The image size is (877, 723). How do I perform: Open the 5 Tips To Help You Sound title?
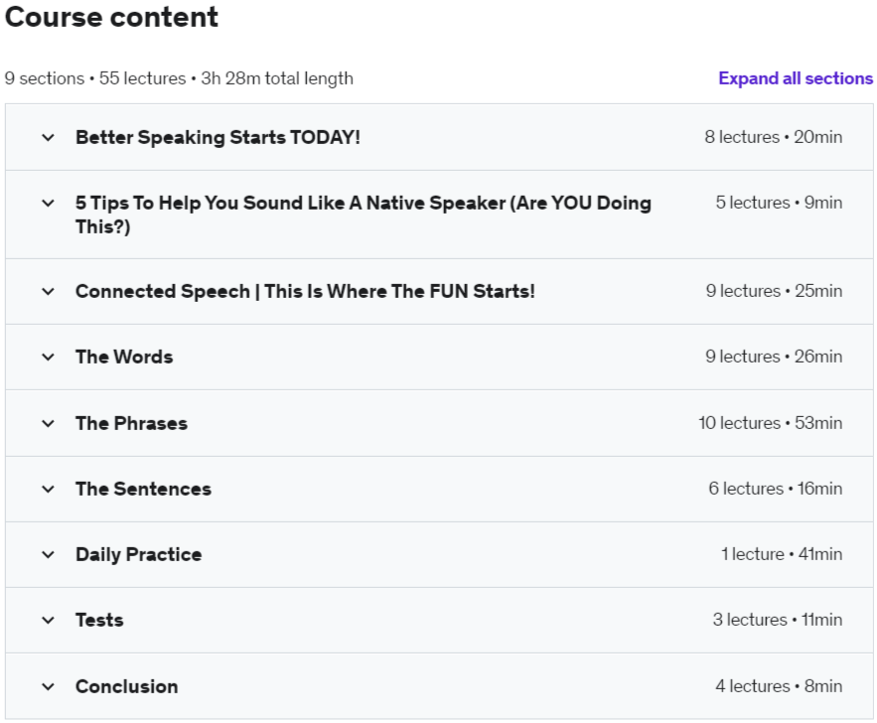pyautogui.click(x=363, y=215)
